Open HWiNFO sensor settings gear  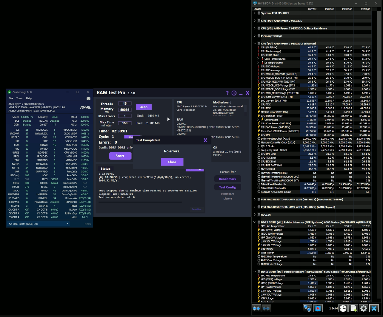click(363, 308)
